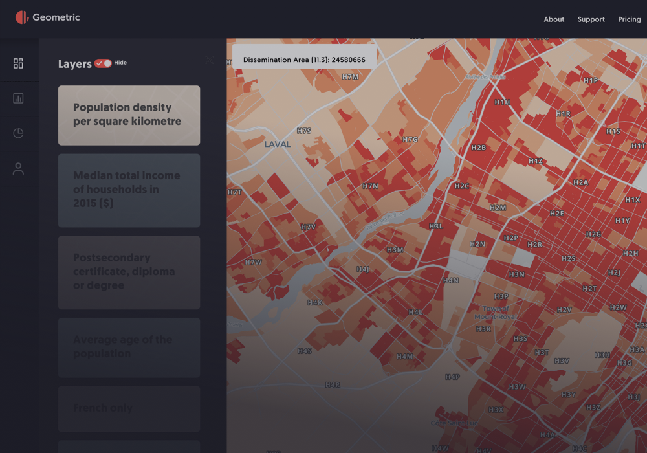Select the pie chart icon in sidebar
Screen dimensions: 647x453
click(x=18, y=133)
